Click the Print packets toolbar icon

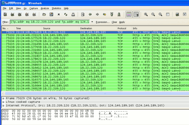(73, 14)
